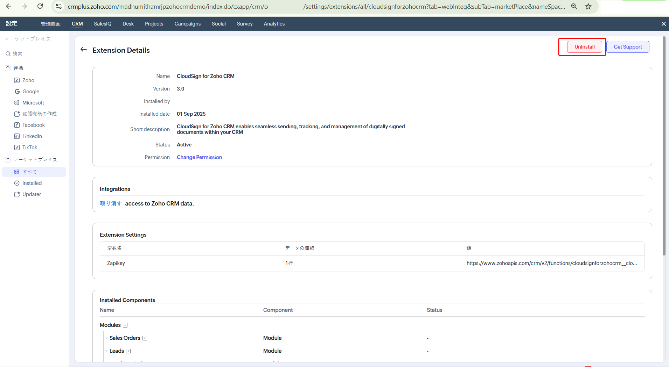Open Microsoft under 連携
The height and width of the screenshot is (367, 669).
coord(33,103)
